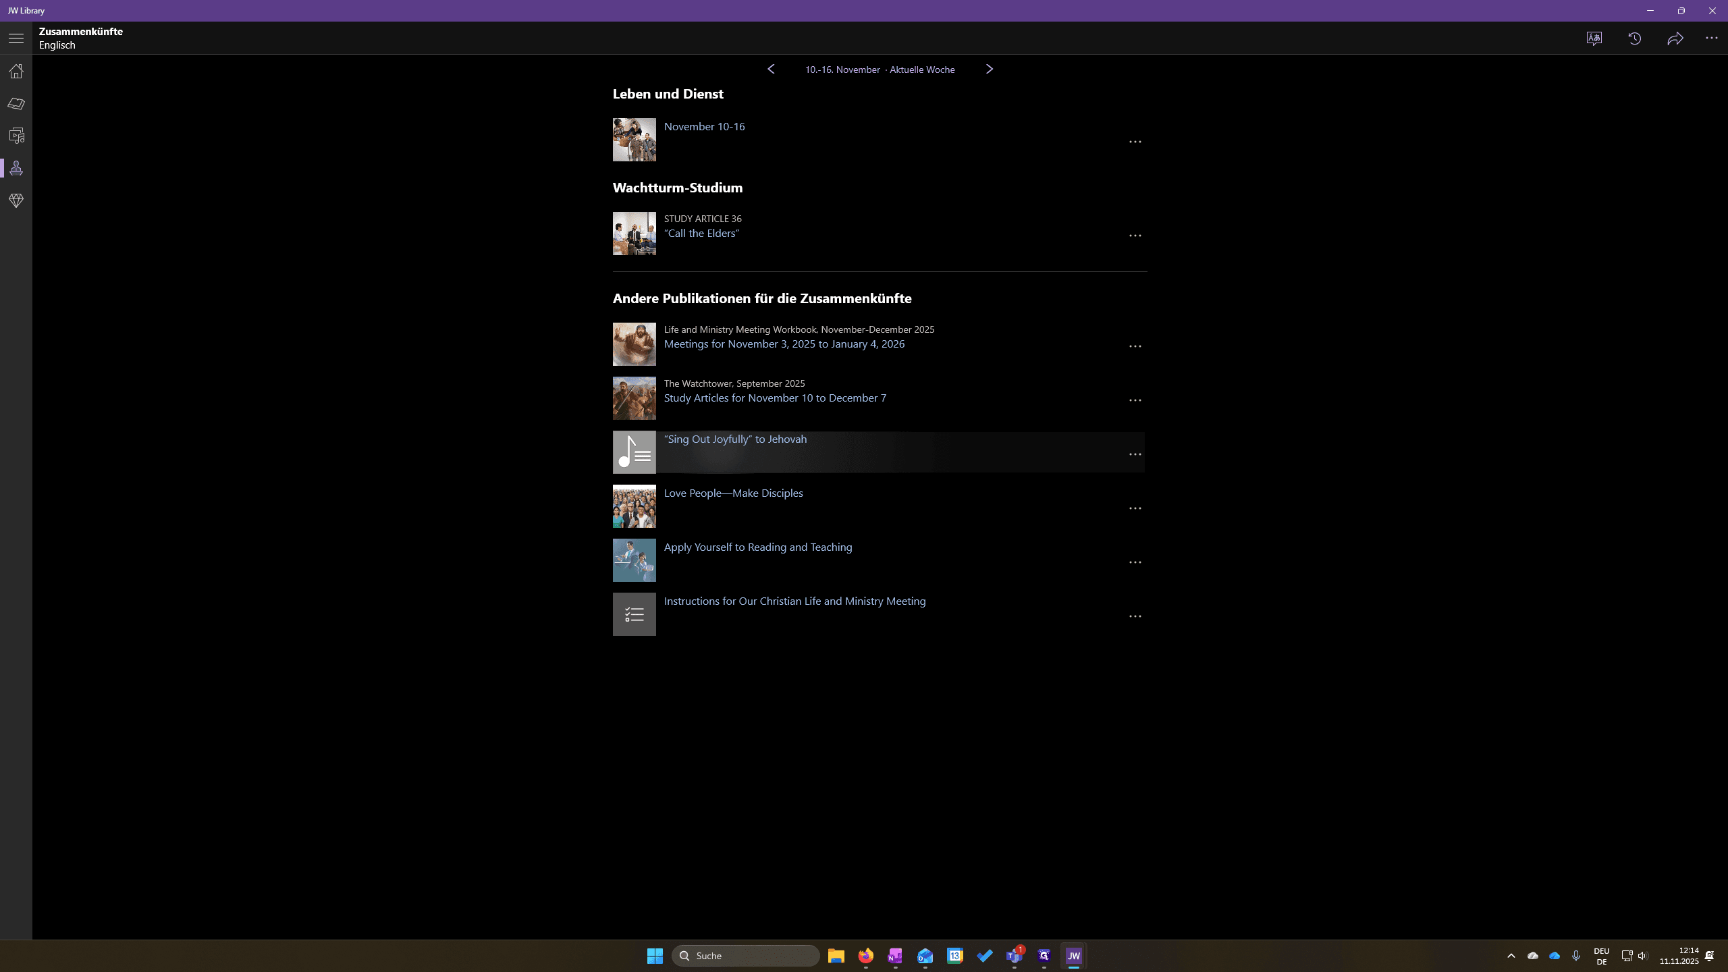This screenshot has height=972, width=1728.
Task: Launch Firefox from the taskbar
Action: pos(866,956)
